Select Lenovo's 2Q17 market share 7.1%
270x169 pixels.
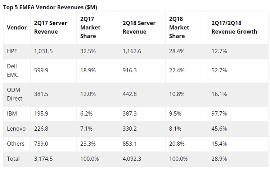(86, 129)
